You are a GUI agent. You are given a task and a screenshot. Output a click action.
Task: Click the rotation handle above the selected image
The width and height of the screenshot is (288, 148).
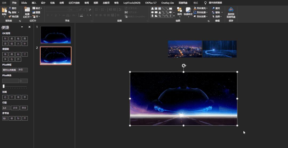[x=184, y=66]
